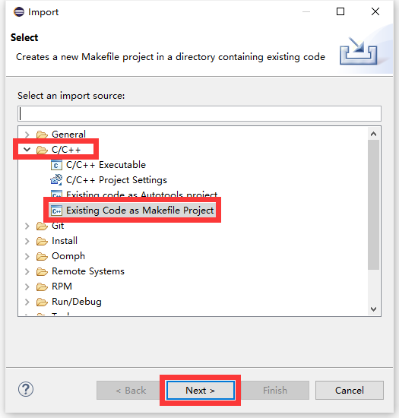Image resolution: width=399 pixels, height=418 pixels.
Task: Click the C/C++ Executable file icon
Action: (56, 165)
